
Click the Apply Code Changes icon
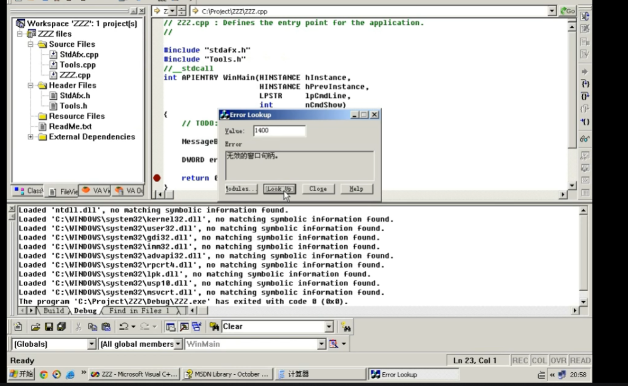pos(585,54)
